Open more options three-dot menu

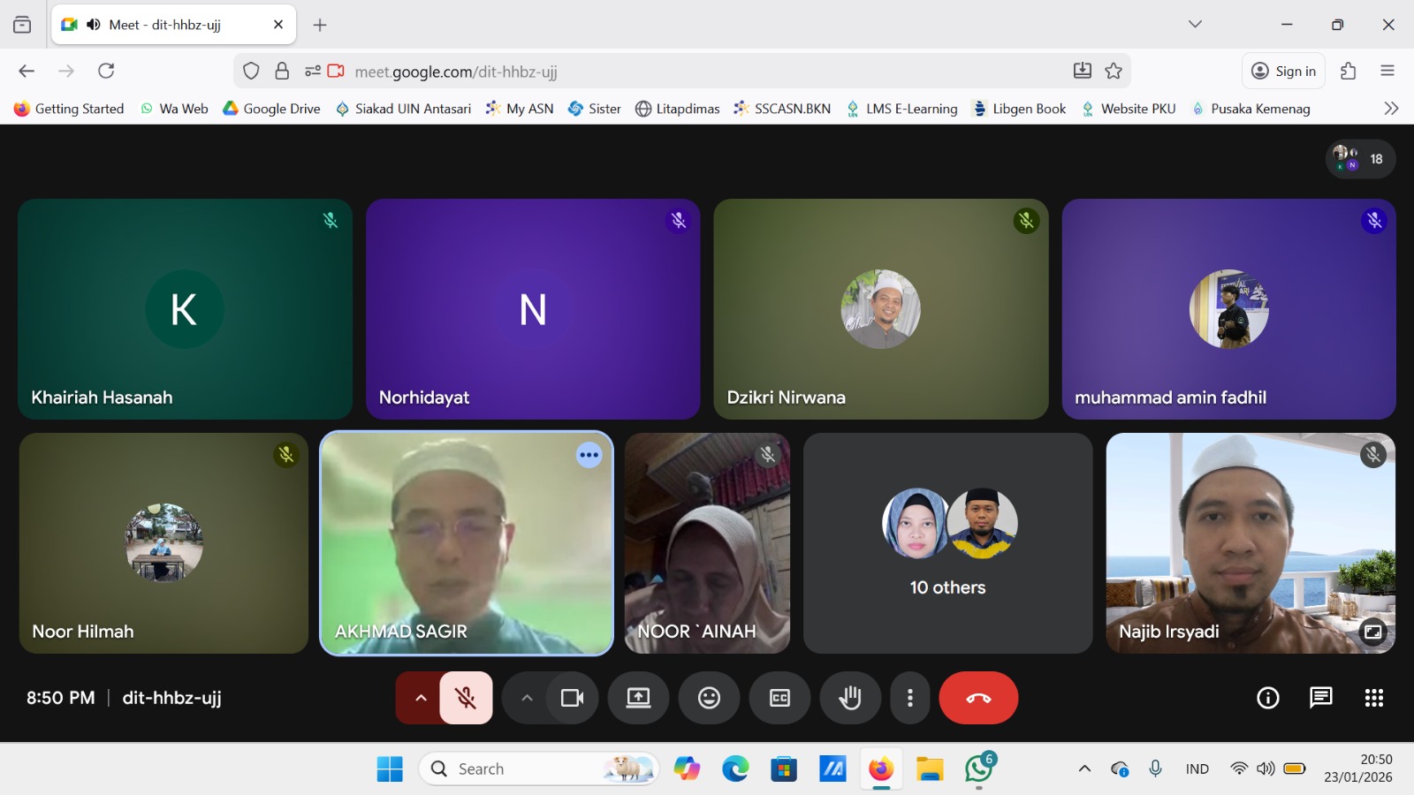[910, 698]
